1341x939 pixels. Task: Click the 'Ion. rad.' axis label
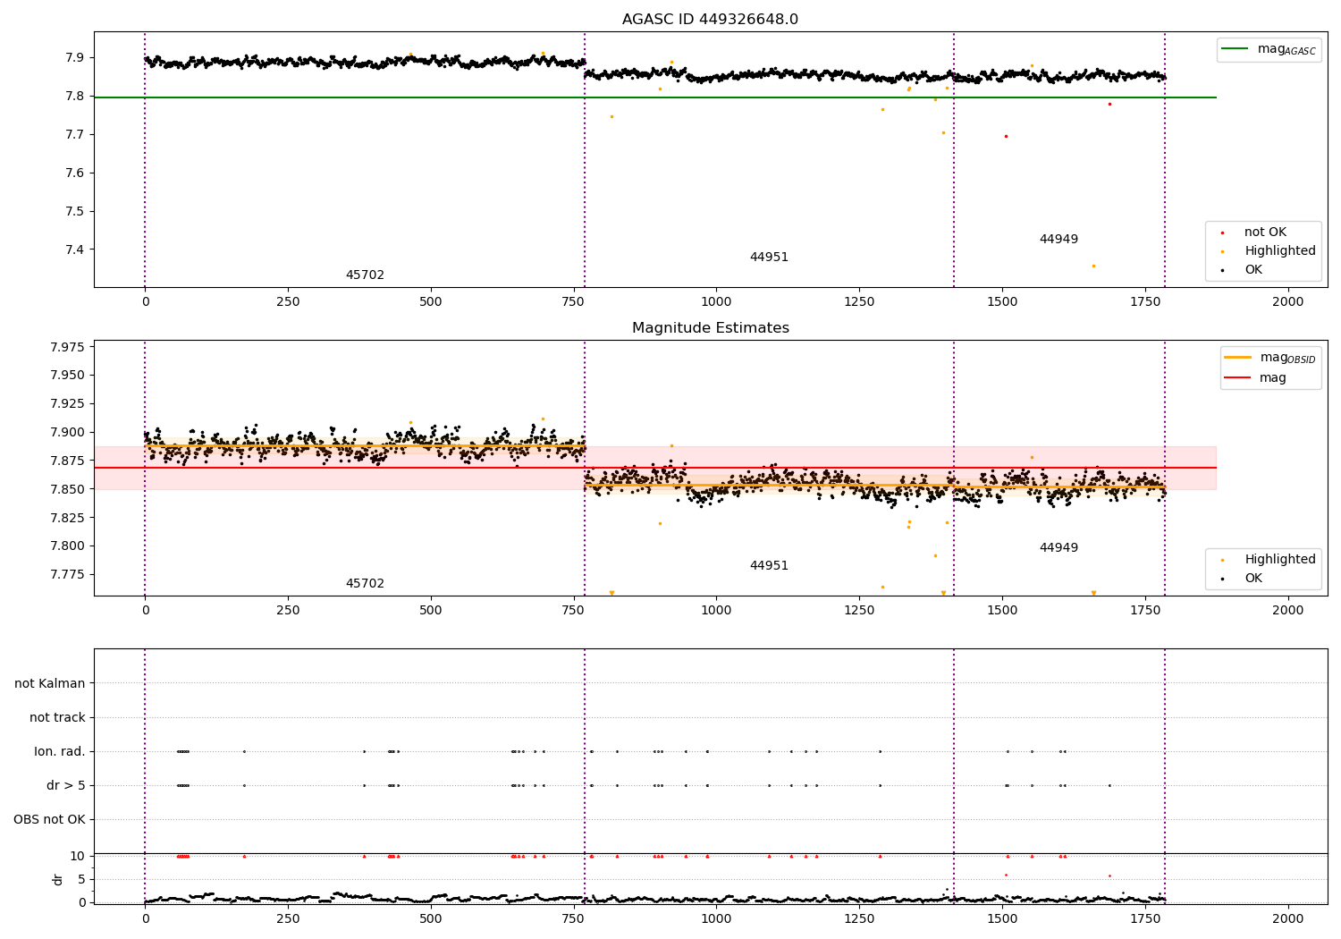pyautogui.click(x=60, y=752)
